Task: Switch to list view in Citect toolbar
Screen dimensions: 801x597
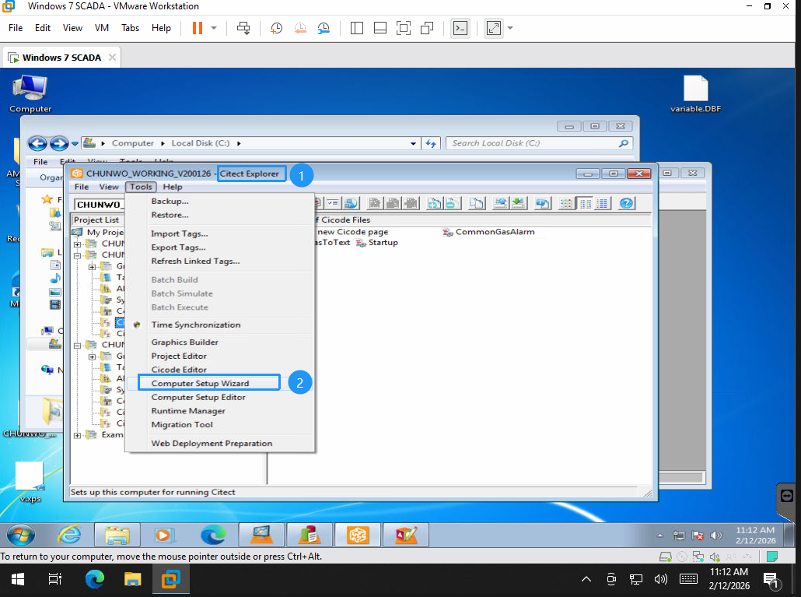Action: 585,203
